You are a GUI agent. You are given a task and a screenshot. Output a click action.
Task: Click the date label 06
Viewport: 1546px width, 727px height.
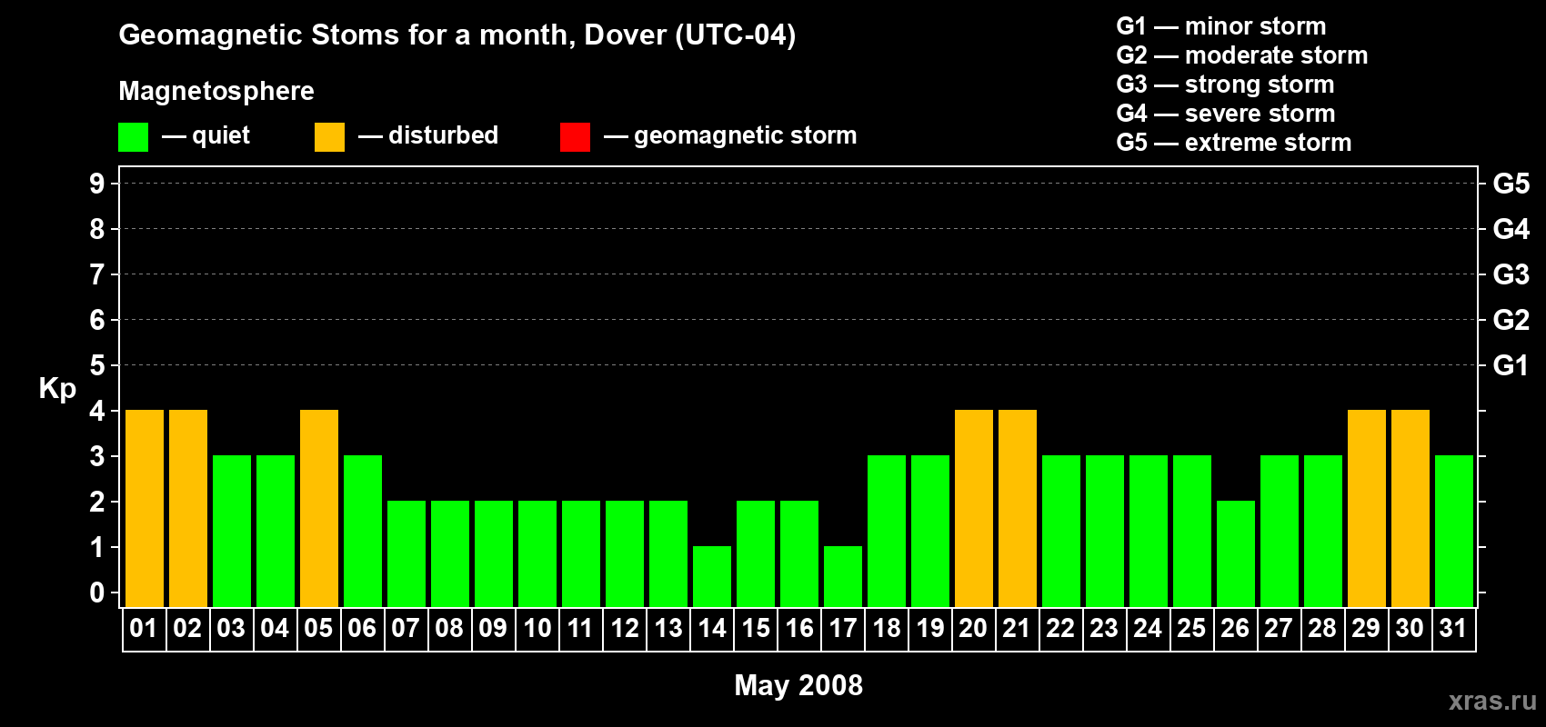[x=362, y=628]
